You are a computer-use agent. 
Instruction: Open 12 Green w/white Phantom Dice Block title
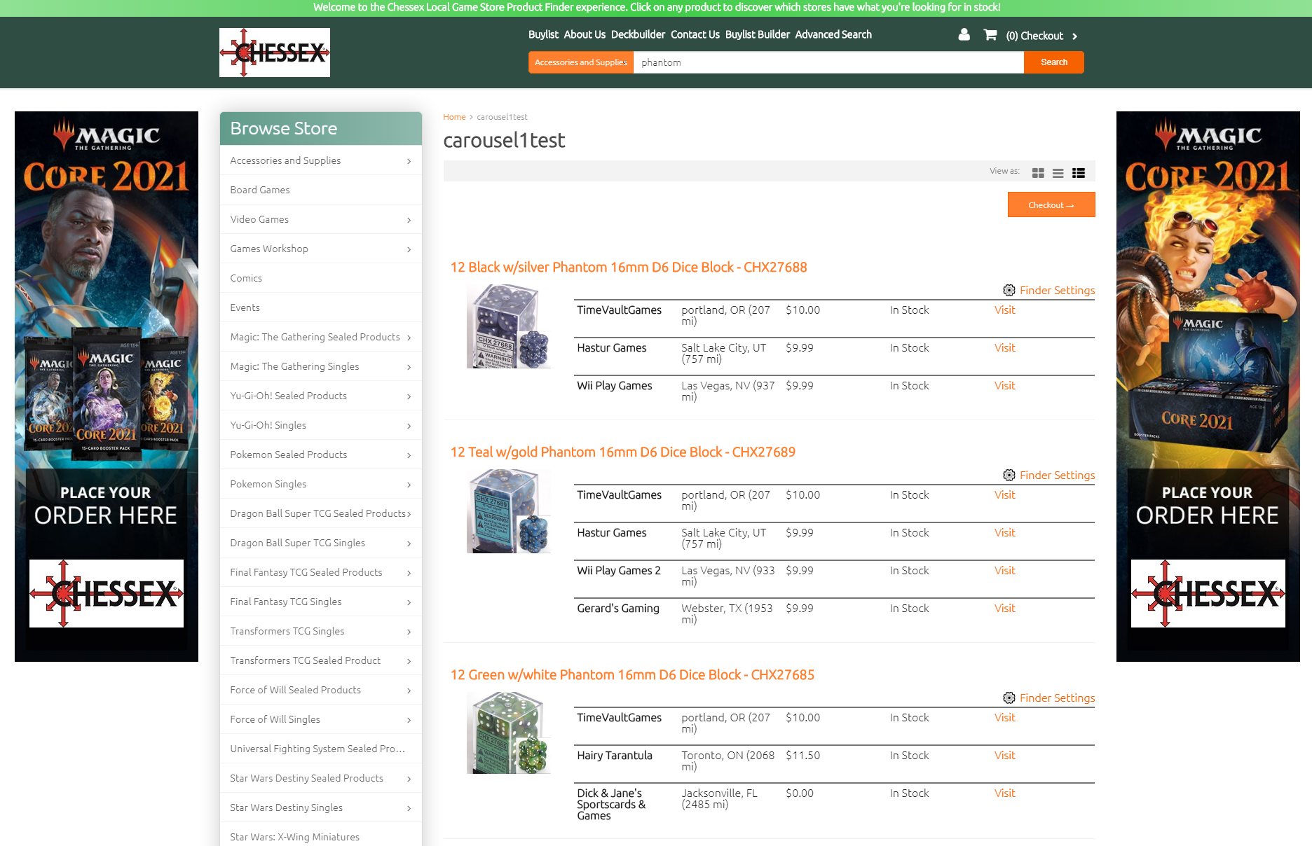(632, 674)
